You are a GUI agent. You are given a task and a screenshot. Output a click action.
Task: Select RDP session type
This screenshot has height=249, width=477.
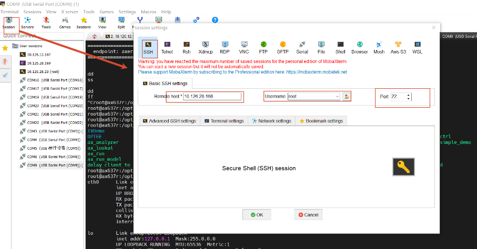pos(225,48)
